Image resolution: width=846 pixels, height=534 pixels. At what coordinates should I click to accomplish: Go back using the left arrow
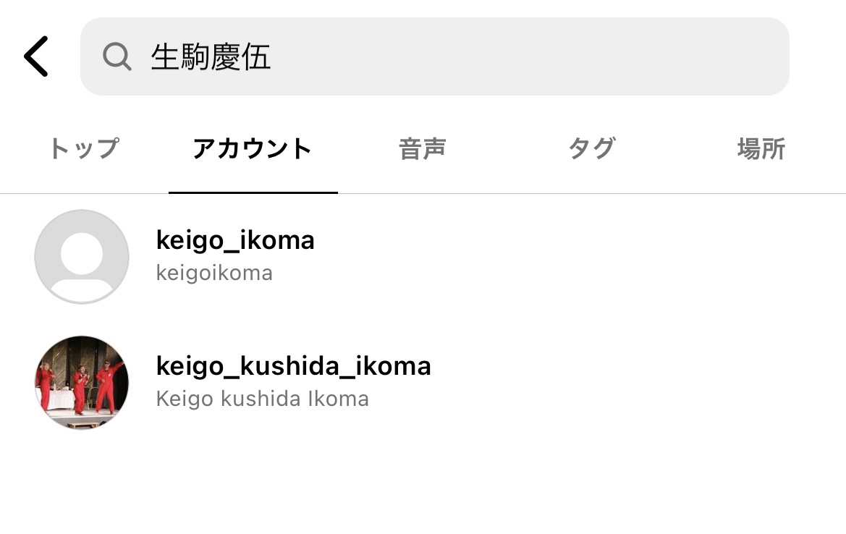[36, 56]
